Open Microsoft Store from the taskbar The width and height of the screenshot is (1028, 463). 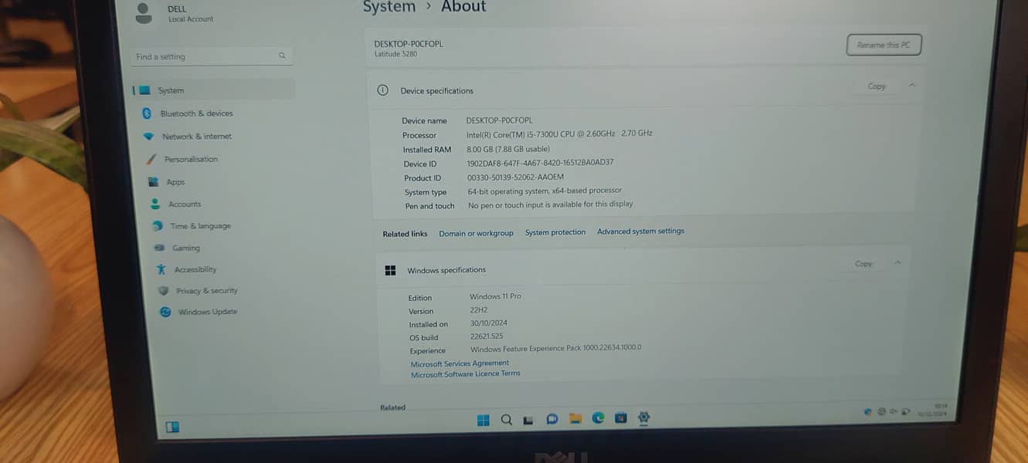coord(620,418)
